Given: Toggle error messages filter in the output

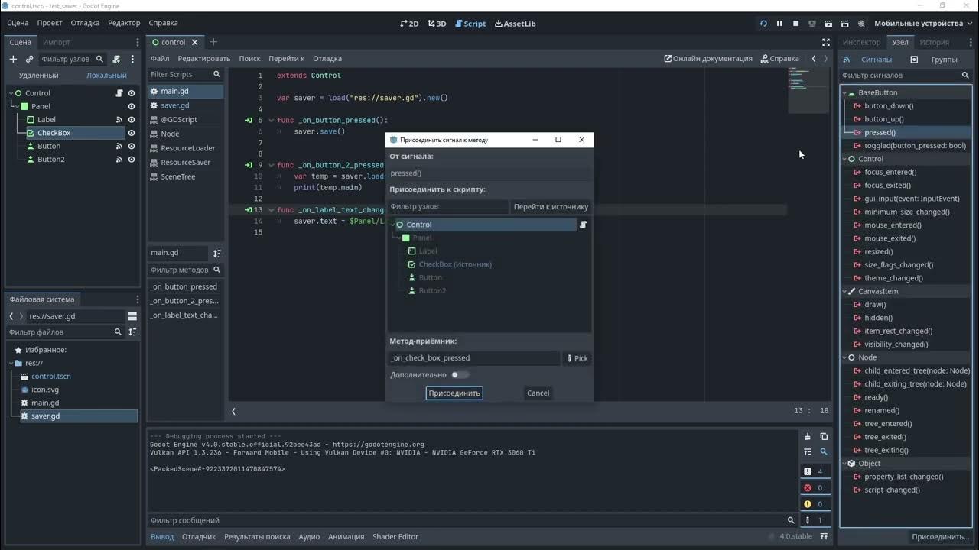Looking at the screenshot, I should [x=815, y=487].
